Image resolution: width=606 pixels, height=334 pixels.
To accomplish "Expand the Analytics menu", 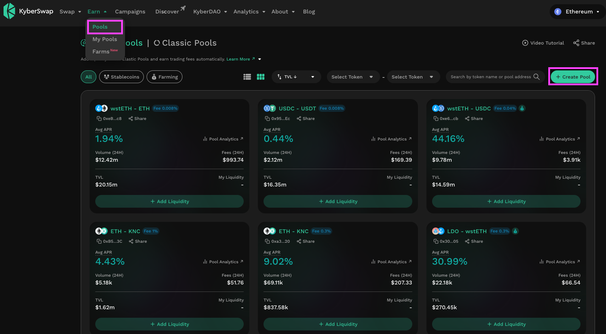I will click(249, 12).
